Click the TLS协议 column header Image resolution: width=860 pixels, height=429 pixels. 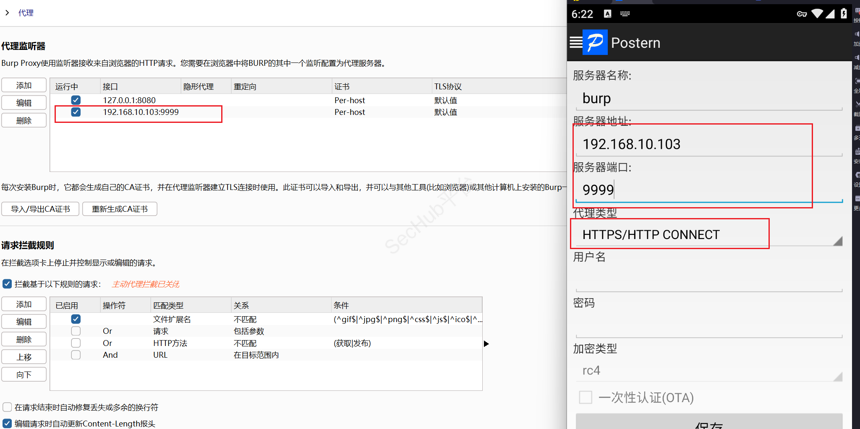[x=499, y=86]
